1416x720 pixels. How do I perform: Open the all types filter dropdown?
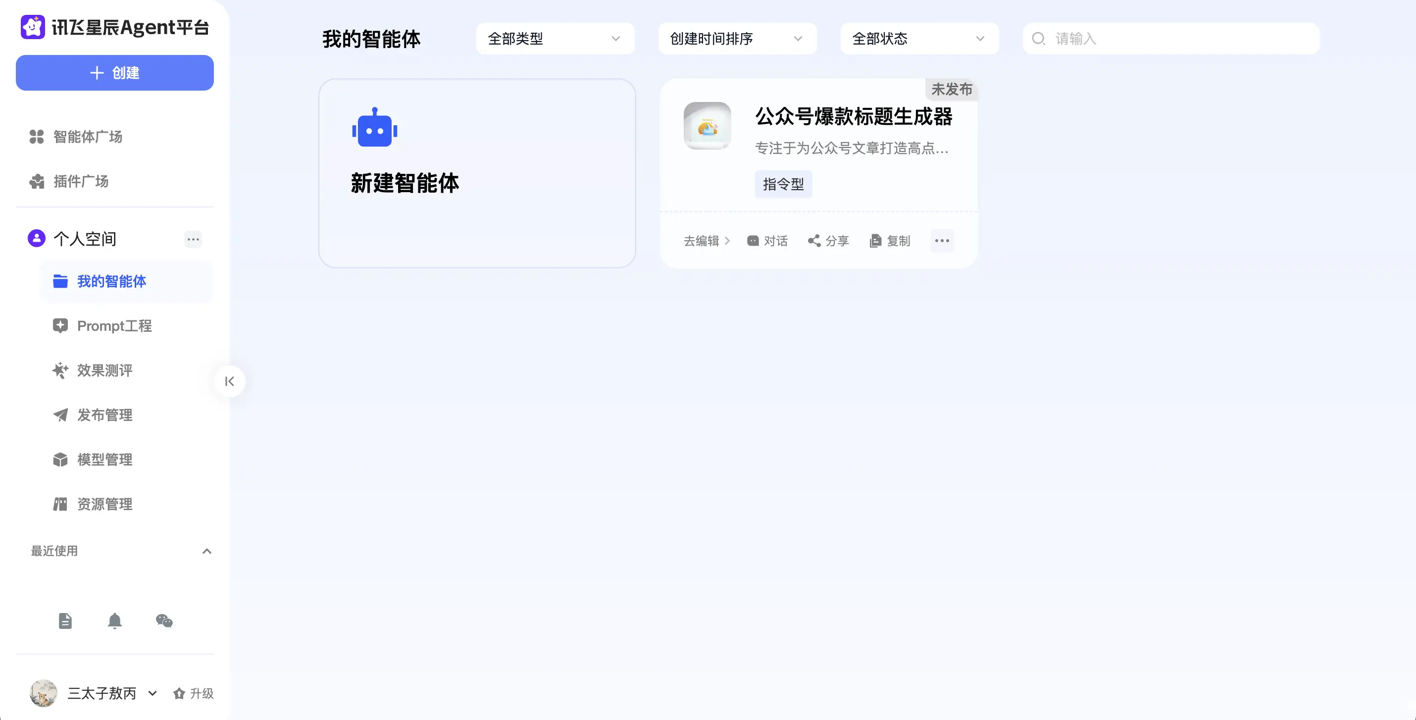(555, 39)
